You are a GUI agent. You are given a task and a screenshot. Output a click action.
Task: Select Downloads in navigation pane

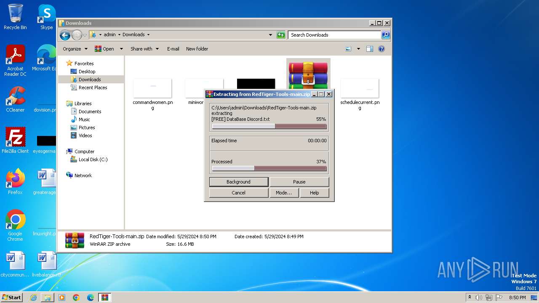tap(89, 80)
